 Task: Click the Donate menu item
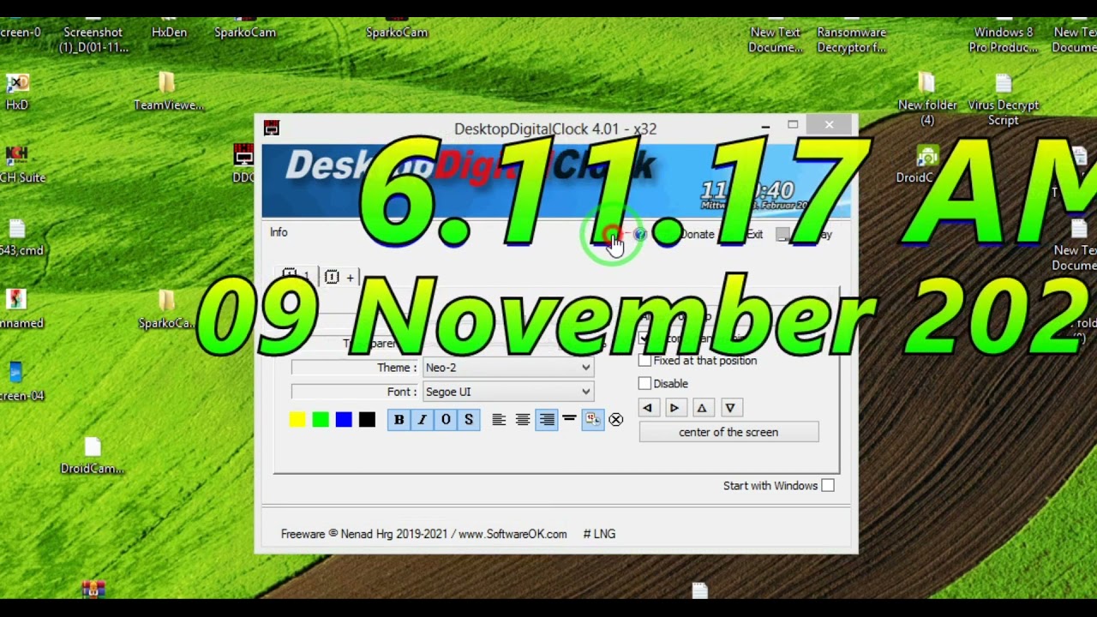pyautogui.click(x=698, y=235)
